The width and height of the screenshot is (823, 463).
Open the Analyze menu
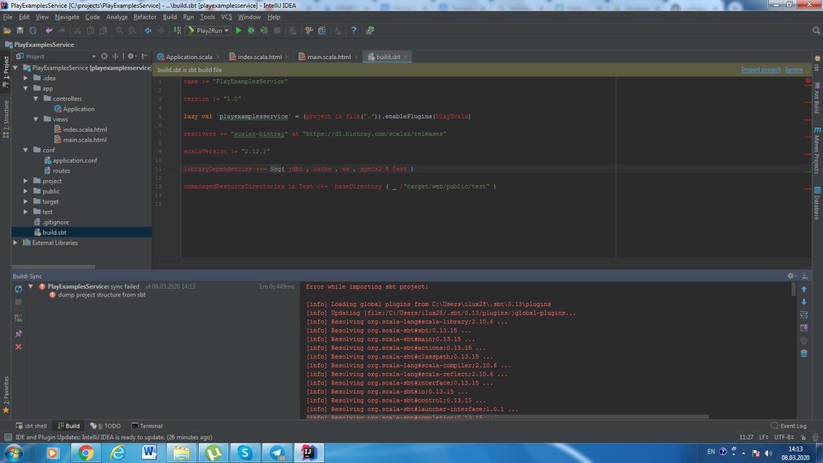[117, 17]
